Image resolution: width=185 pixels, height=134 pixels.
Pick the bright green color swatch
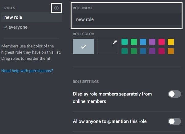(x=134, y=42)
